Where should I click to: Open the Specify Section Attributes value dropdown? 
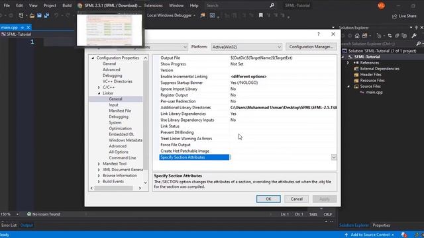coord(334,157)
